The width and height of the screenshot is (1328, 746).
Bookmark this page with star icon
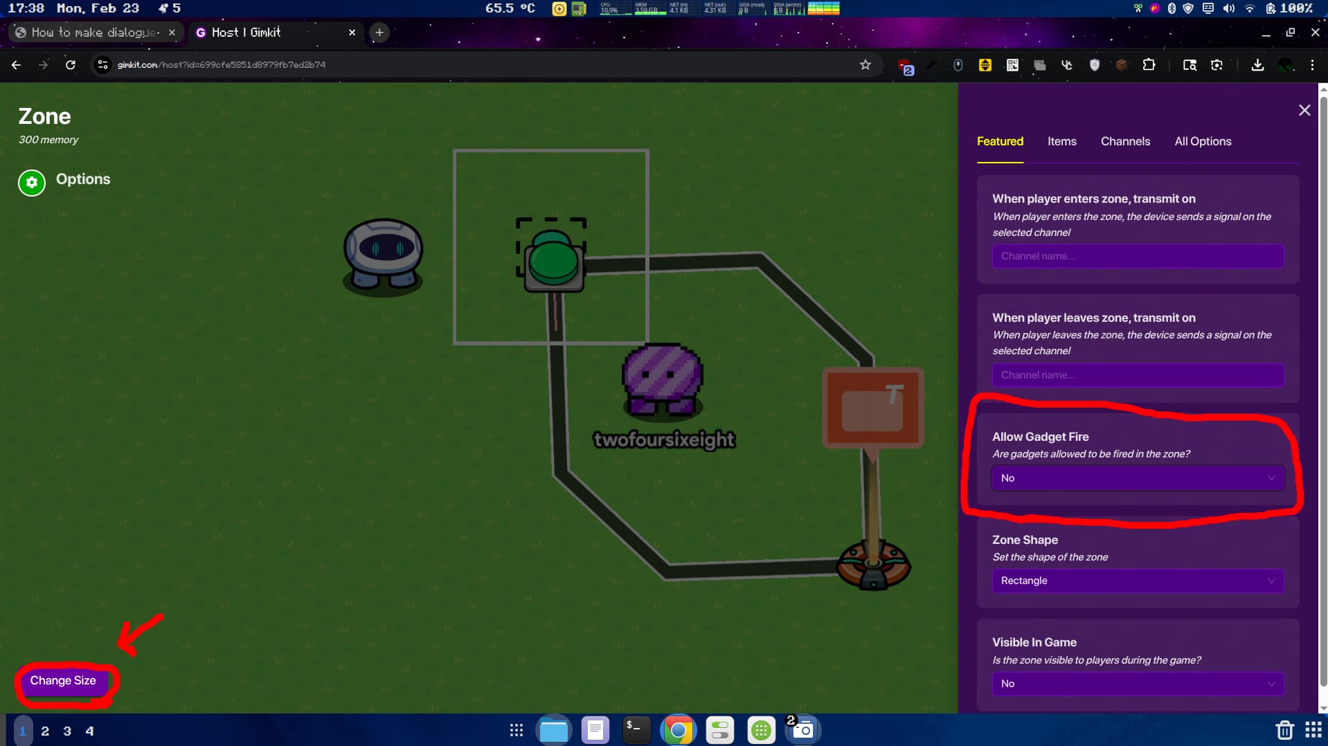(x=865, y=65)
